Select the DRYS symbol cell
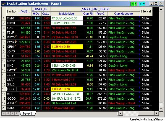Image resolution: width=165 pixels, height=121 pixels. coord(12,37)
